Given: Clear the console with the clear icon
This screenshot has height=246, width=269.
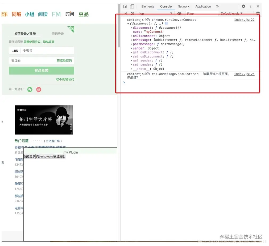Looking at the screenshot, I should coord(132,13).
